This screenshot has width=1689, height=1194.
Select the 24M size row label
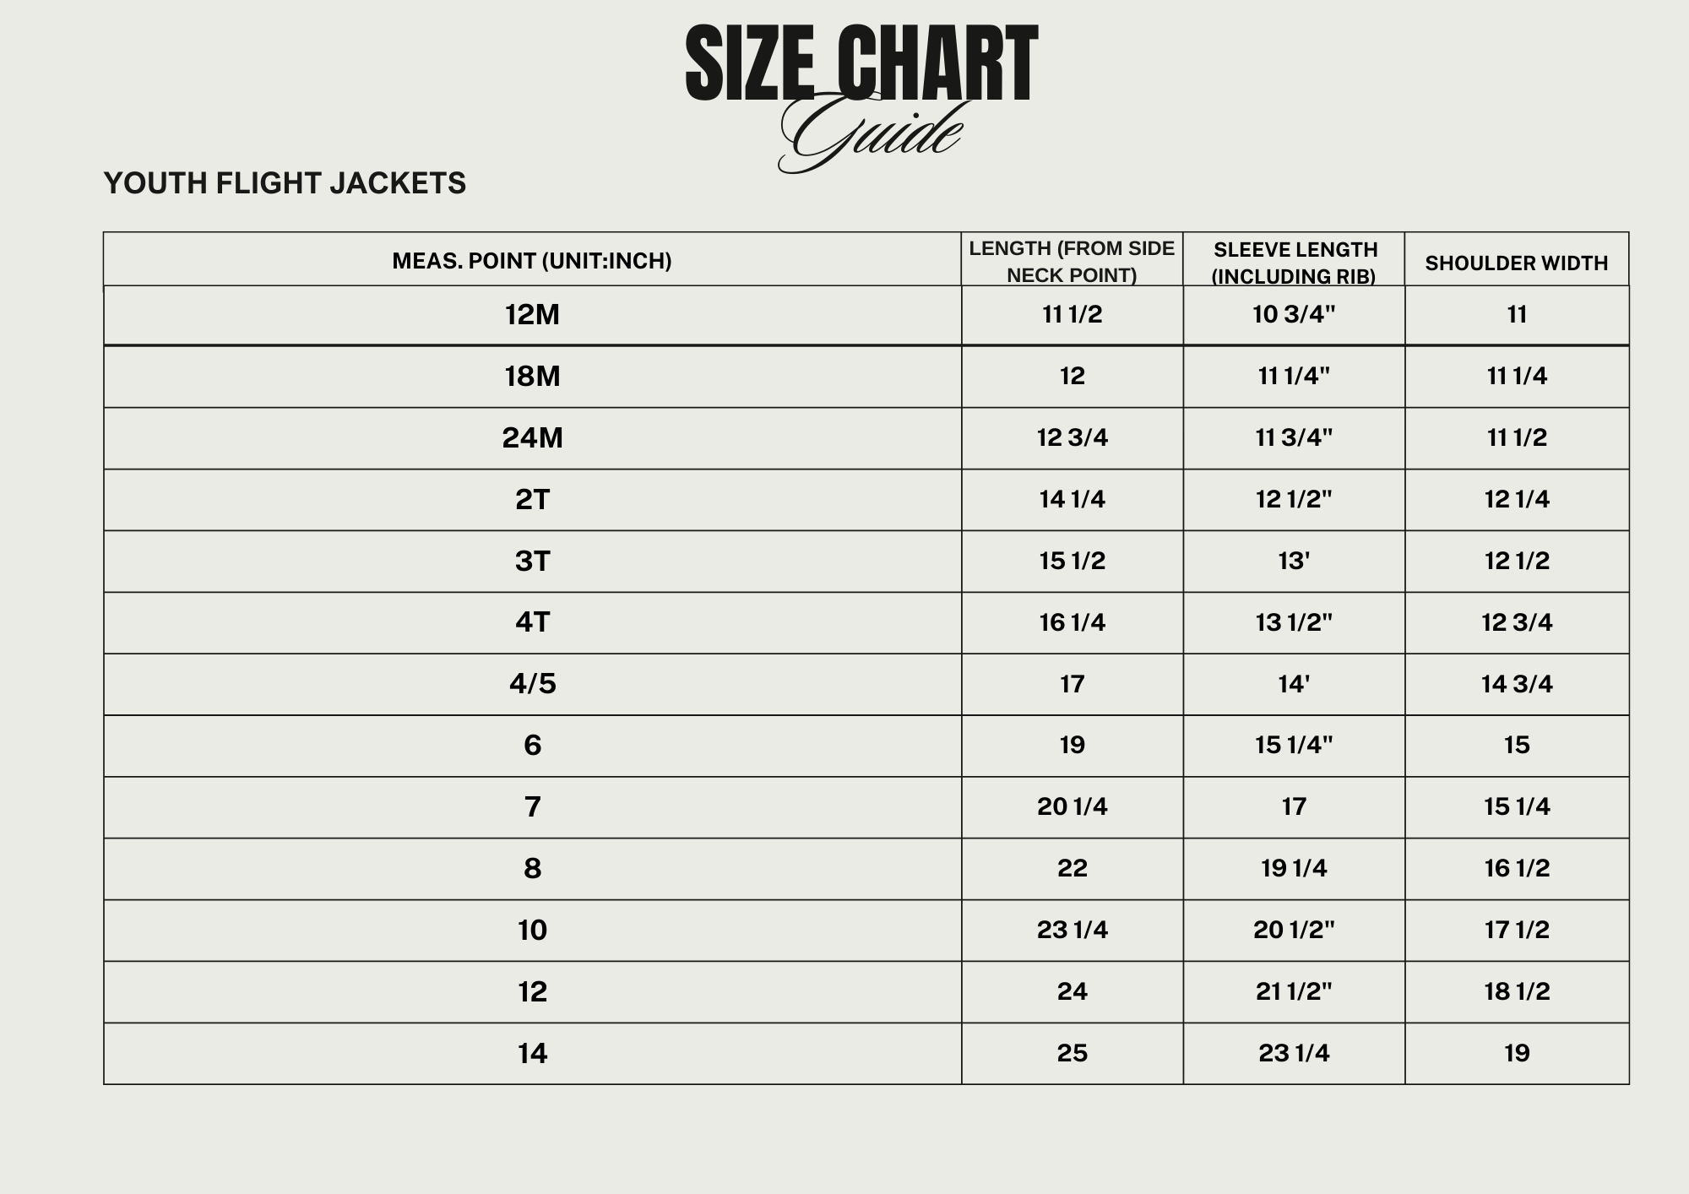click(x=532, y=438)
